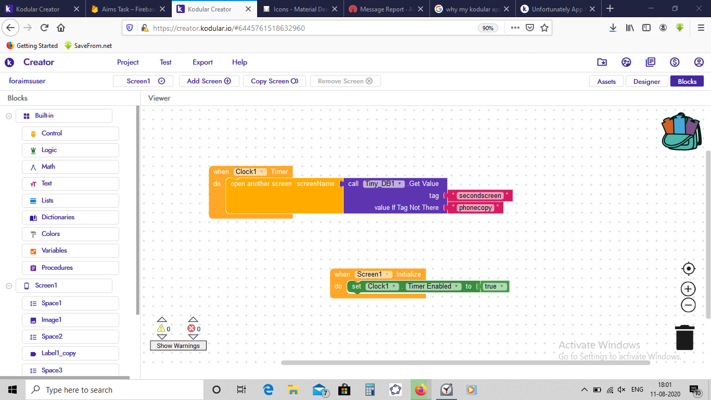Viewport: 711px width, 400px height.
Task: Switch to the Designer view
Action: pyautogui.click(x=646, y=81)
